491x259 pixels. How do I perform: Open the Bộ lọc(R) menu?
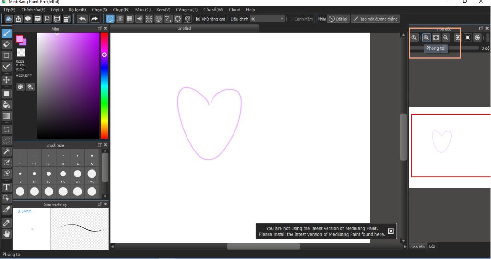point(77,10)
